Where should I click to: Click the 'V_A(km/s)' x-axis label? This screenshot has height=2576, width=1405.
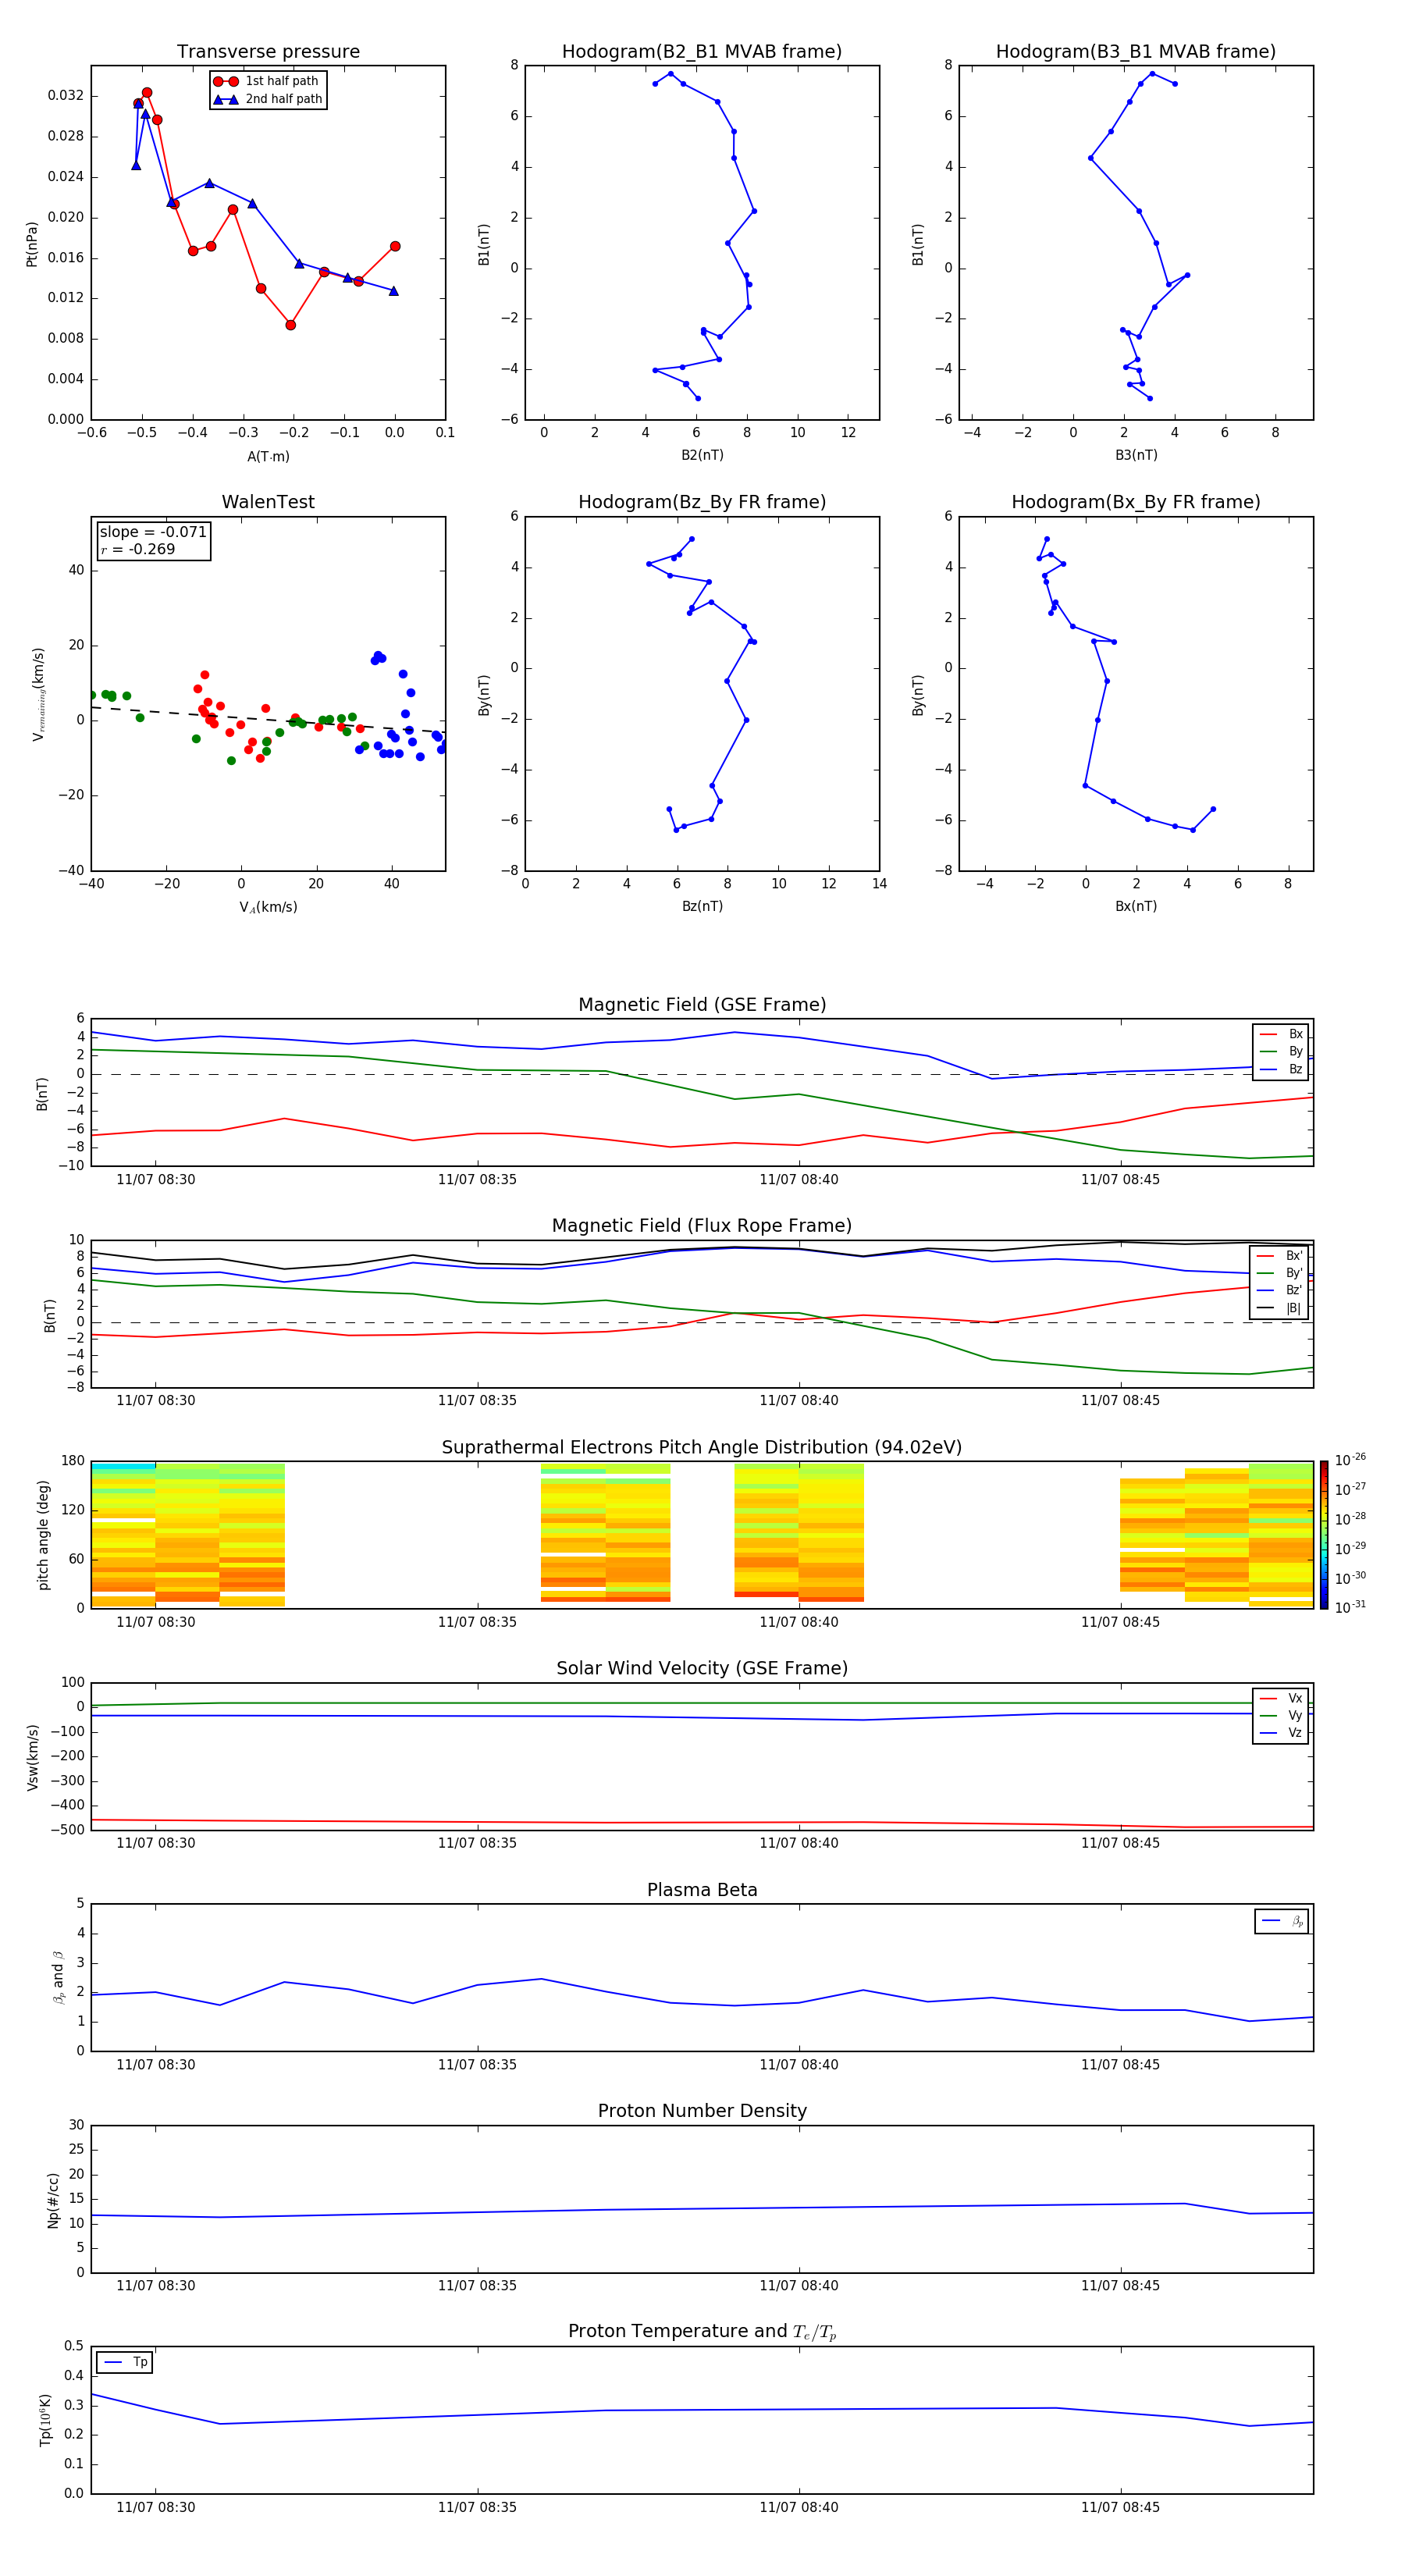click(268, 907)
